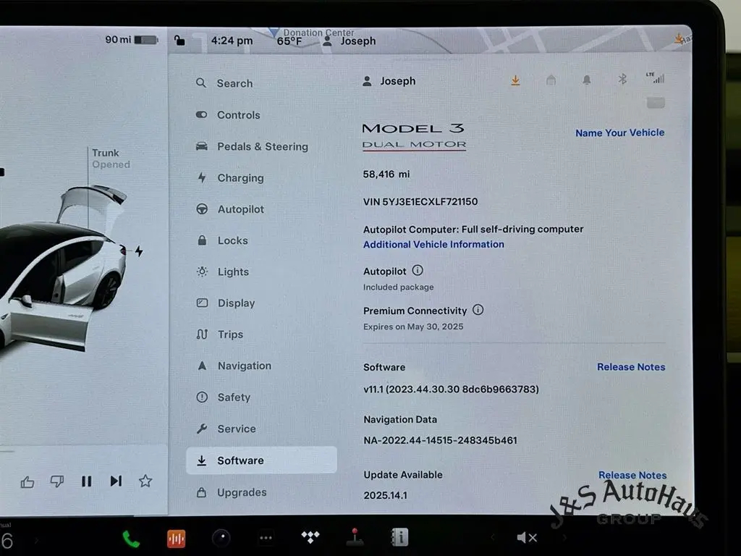741x556 pixels.
Task: Tap the VIN 5YJ3E1ECXLF721150 text
Action: (x=420, y=202)
